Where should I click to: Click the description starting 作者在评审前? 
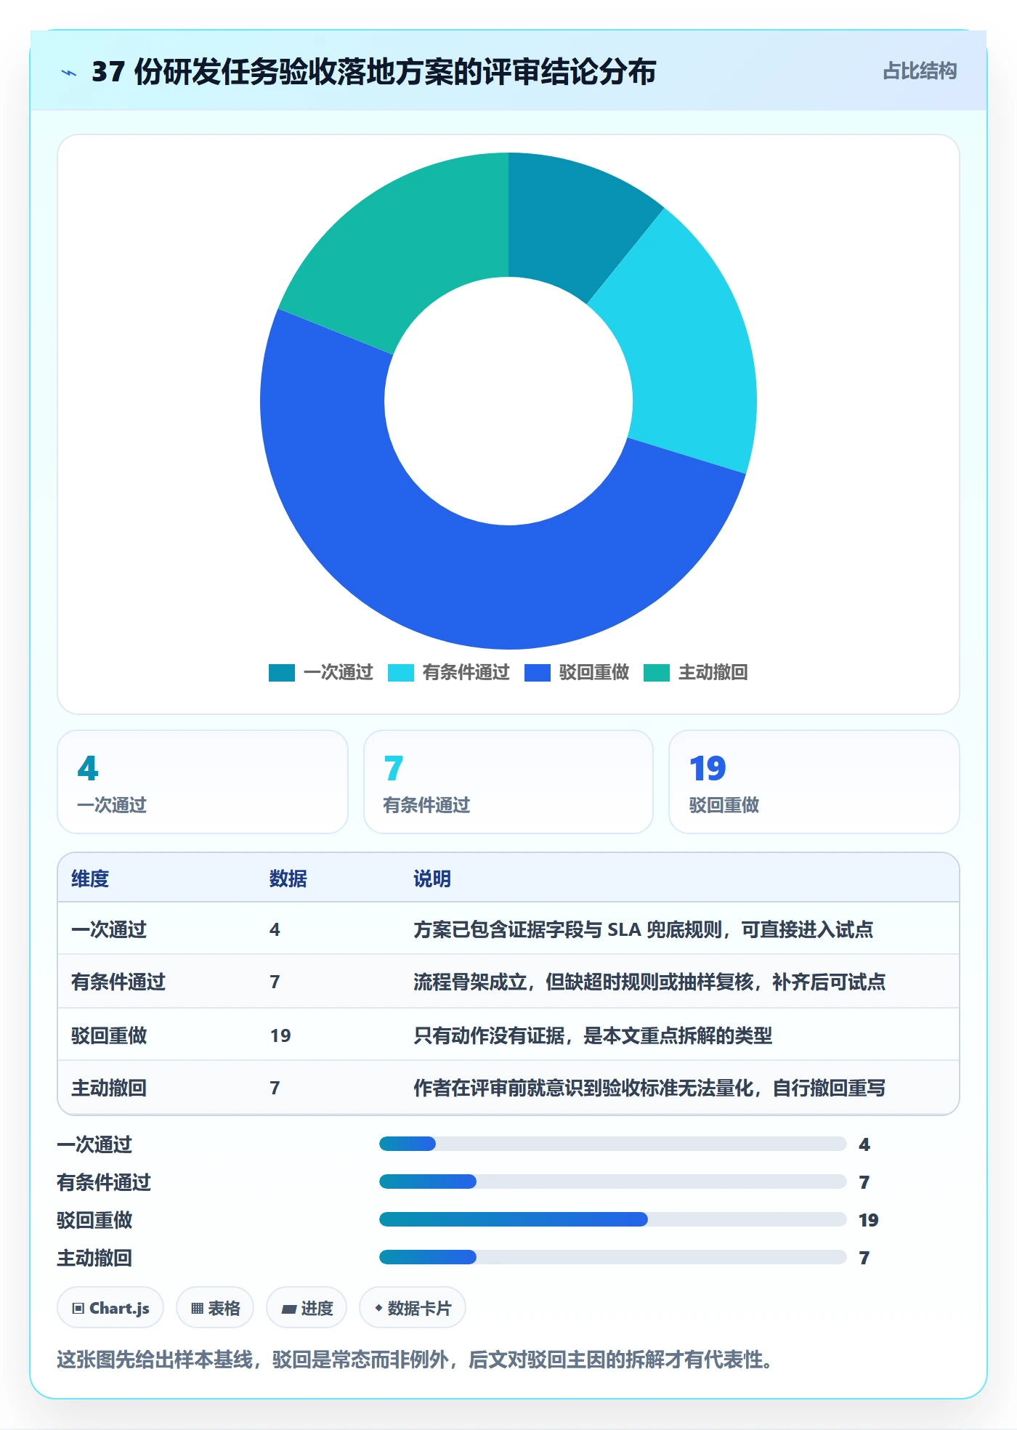pyautogui.click(x=649, y=1088)
